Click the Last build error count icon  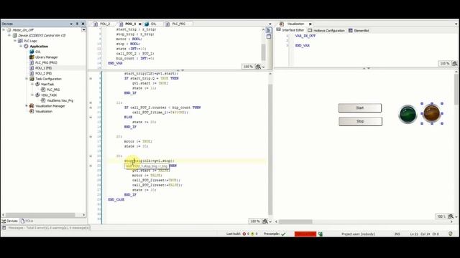pyautogui.click(x=244, y=234)
